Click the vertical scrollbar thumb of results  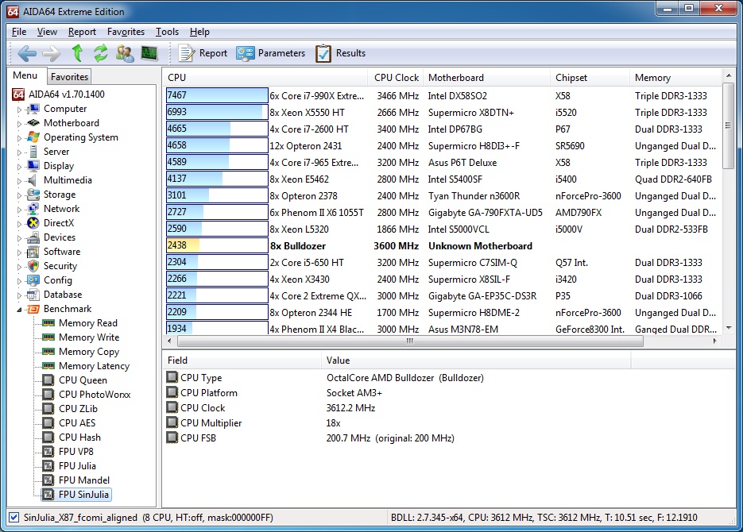pyautogui.click(x=729, y=126)
